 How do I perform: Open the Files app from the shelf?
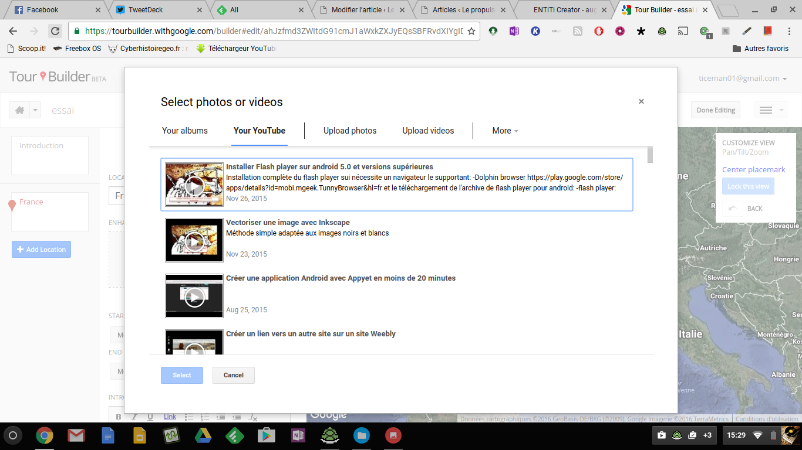(x=362, y=435)
